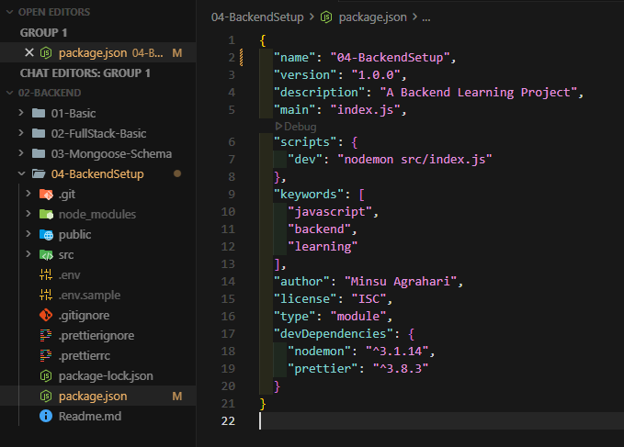Click the prettier icon of .prettierrc

46,355
